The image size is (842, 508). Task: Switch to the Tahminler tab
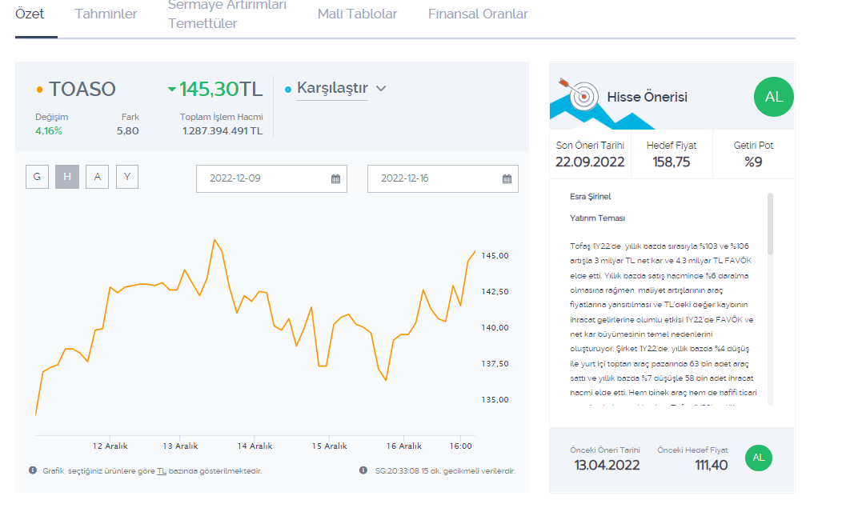[x=106, y=14]
